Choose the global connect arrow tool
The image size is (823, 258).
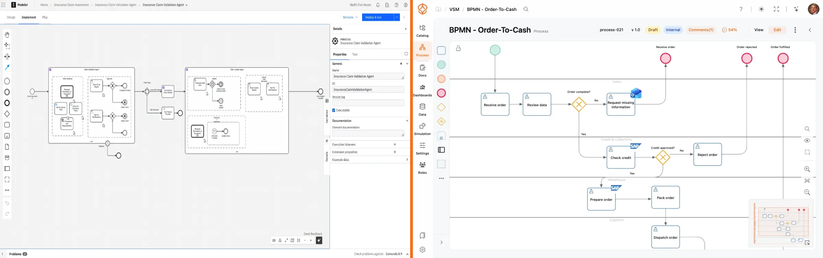click(x=7, y=67)
